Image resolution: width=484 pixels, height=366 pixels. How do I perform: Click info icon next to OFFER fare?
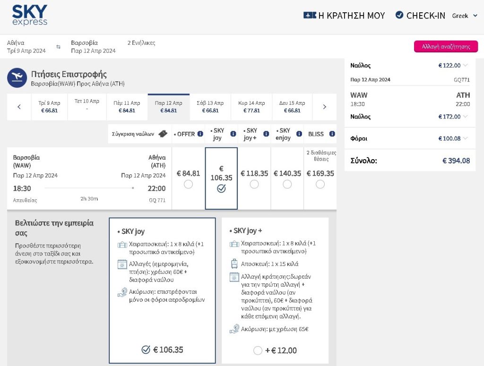[200, 134]
